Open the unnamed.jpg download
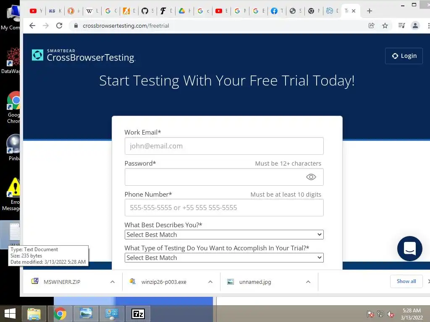 pos(255,282)
